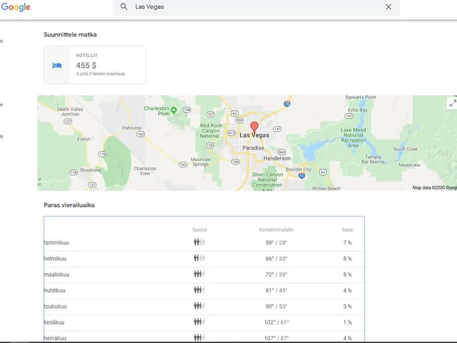Viewport: 457px width, 343px height.
Task: Click Shoshone on the map
Action: (91, 170)
